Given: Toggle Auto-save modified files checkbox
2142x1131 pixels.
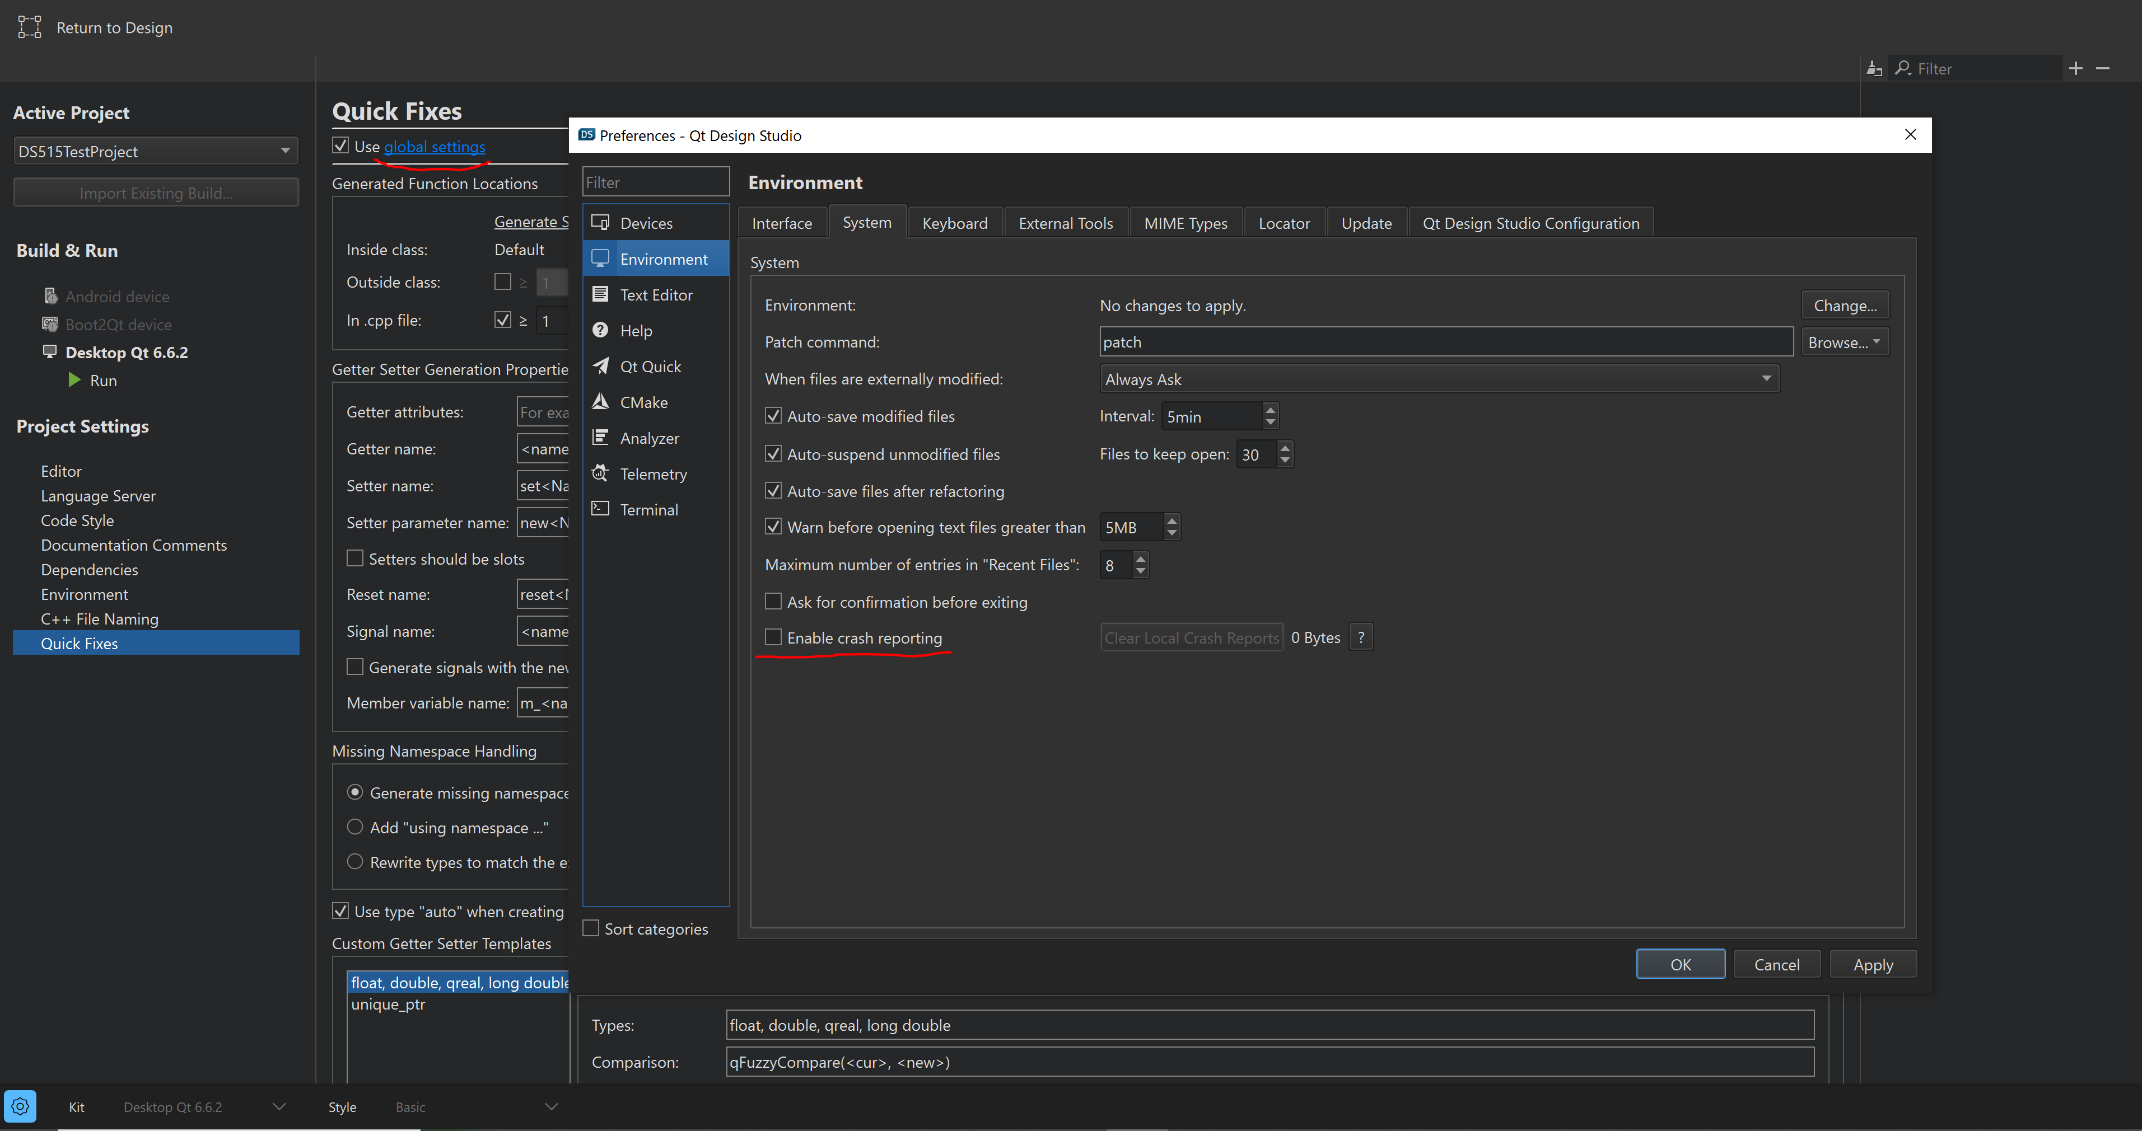Looking at the screenshot, I should [773, 415].
